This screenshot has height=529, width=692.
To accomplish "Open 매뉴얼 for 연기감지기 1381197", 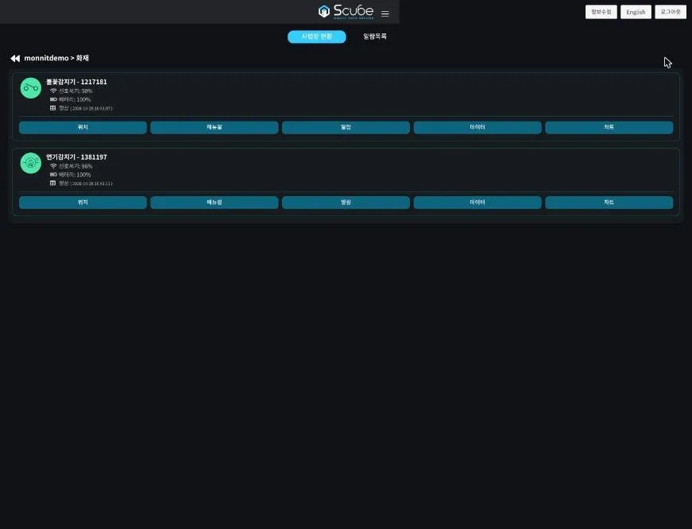I will 215,203.
